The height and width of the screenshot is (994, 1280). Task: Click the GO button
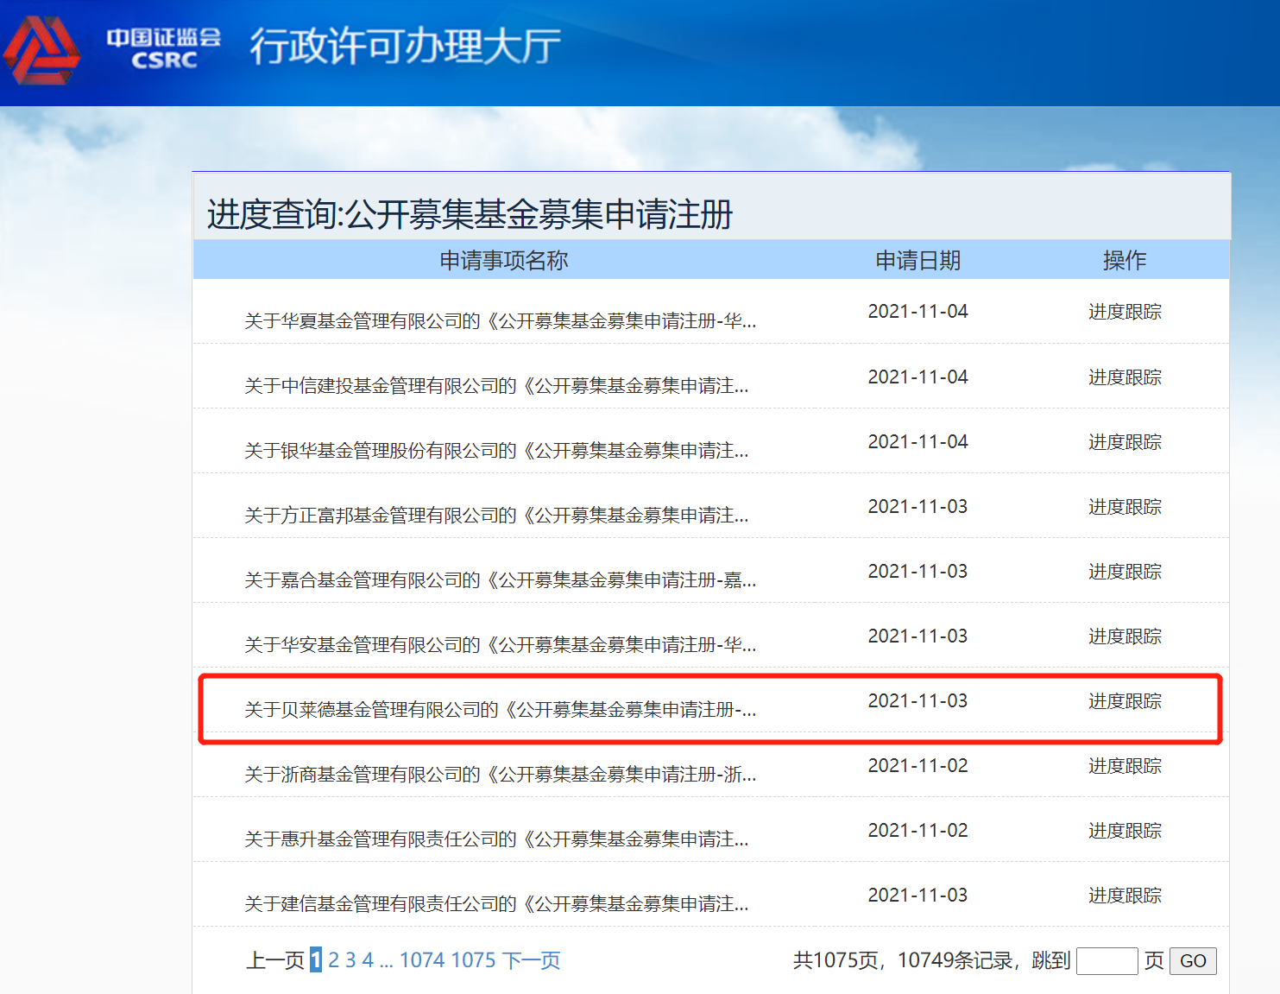[1193, 961]
